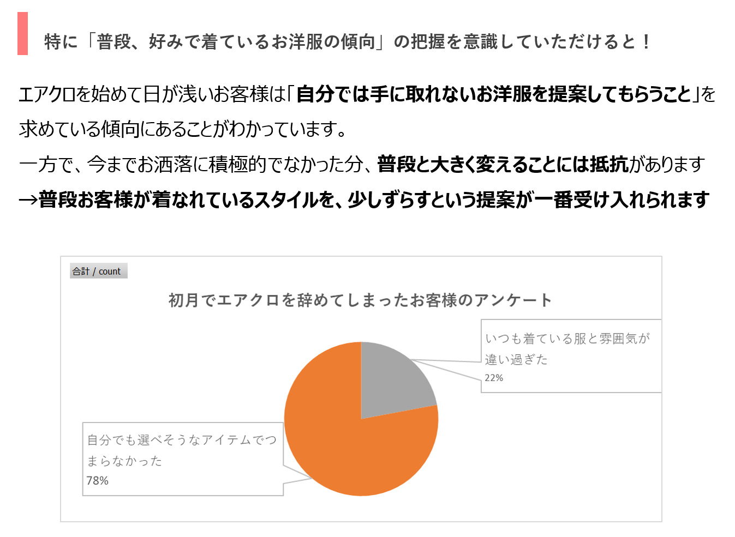Click bold phrase 自分では手に取れないお洋服を提案してもらうこと
The image size is (735, 537).
(494, 94)
